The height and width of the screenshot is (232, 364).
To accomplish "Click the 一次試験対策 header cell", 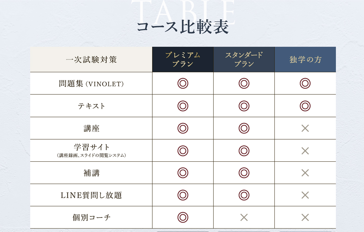I will click(x=91, y=60).
